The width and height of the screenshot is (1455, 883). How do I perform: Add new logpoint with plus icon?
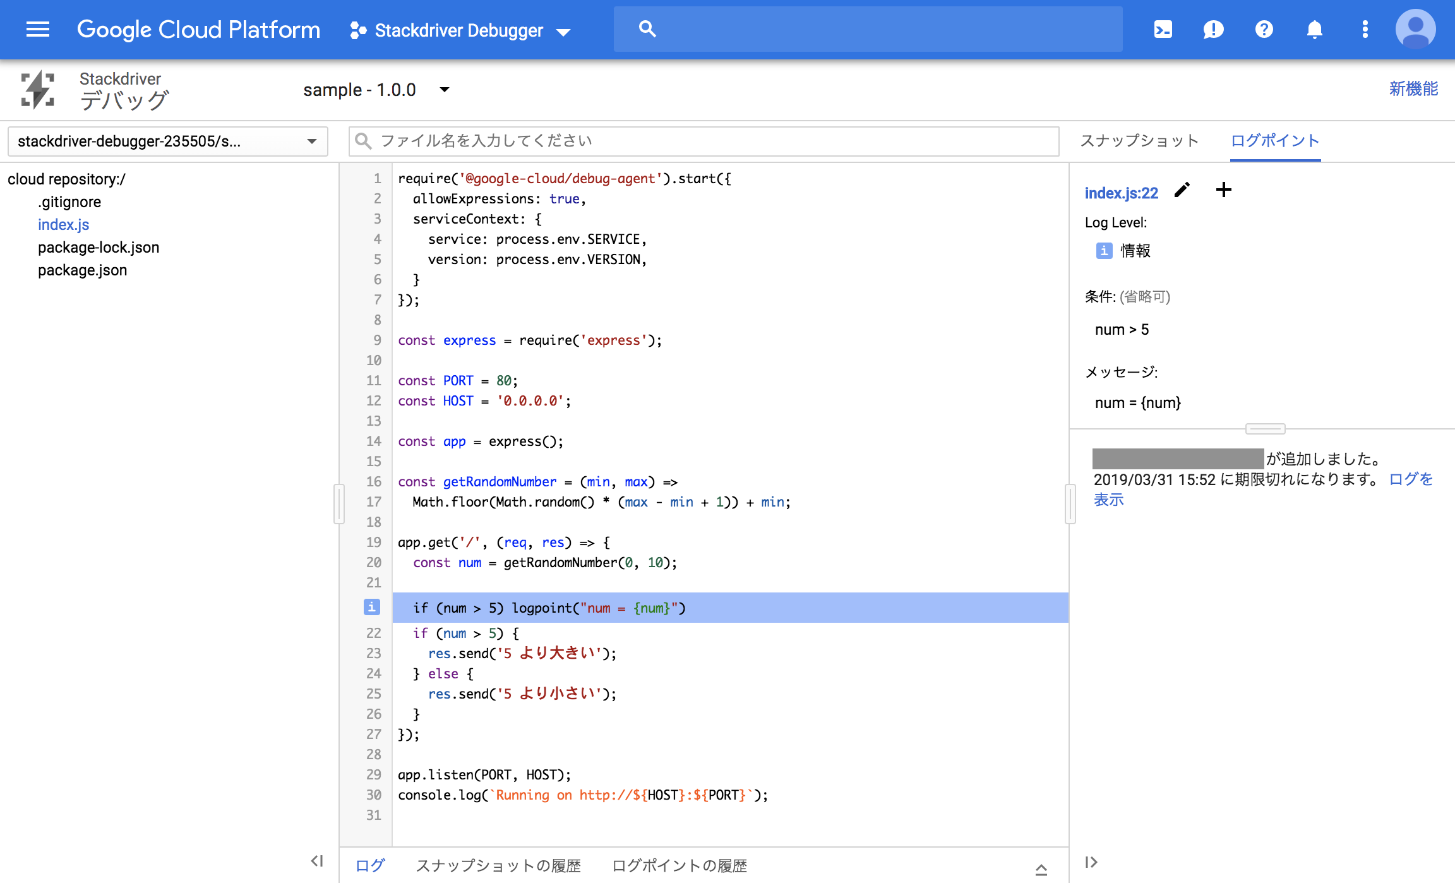(x=1223, y=190)
